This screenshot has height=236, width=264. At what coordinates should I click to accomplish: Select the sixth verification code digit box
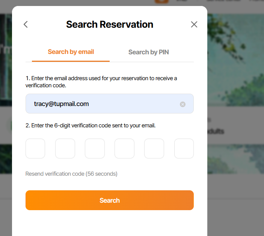184,148
